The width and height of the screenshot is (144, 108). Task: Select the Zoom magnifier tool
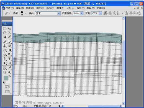tap(9, 72)
